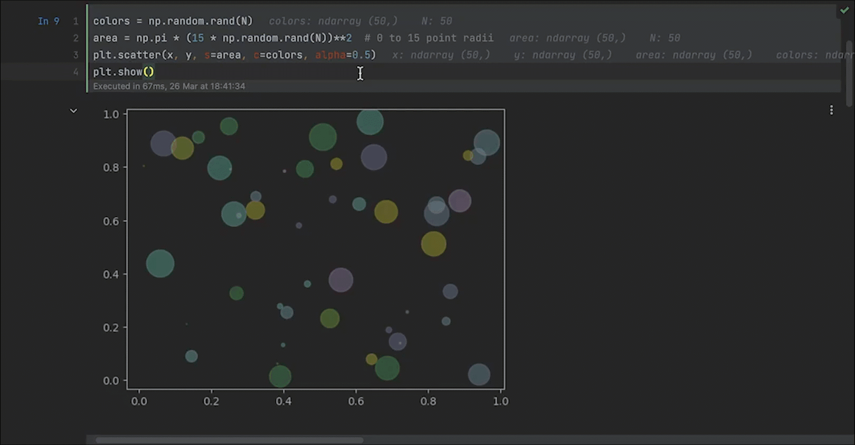Click line number 2 in the gutter
Screen dimensions: 855x445
(x=75, y=38)
